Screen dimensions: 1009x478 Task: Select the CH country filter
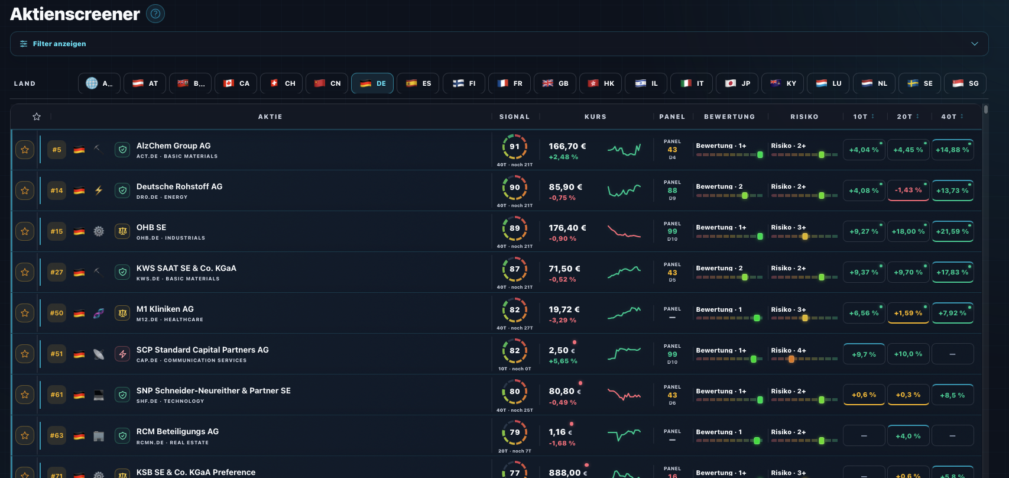pos(281,83)
